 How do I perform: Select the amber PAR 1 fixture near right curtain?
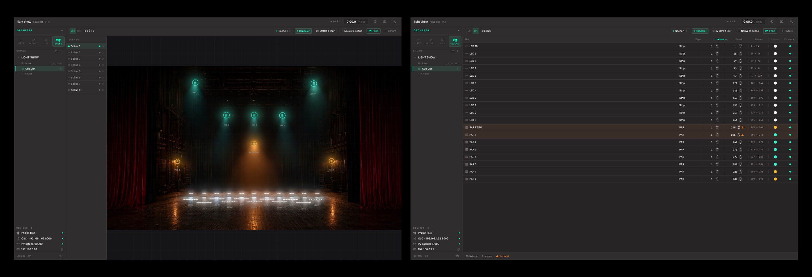331,161
